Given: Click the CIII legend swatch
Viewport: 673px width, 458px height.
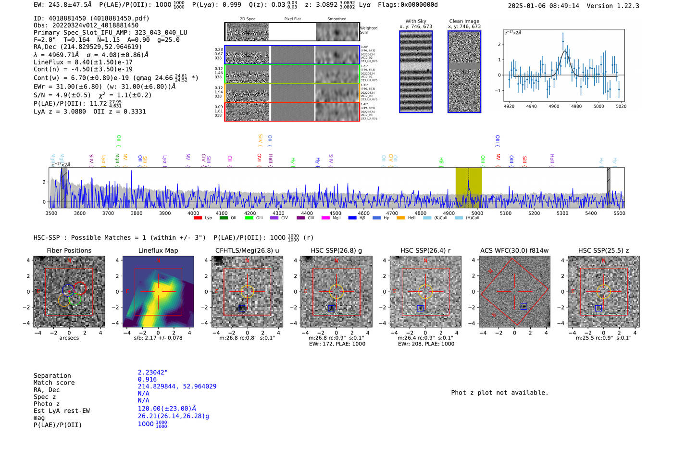Looking at the screenshot, I should (x=301, y=218).
